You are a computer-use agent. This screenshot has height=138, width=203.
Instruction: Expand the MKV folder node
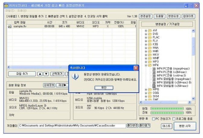146,55
